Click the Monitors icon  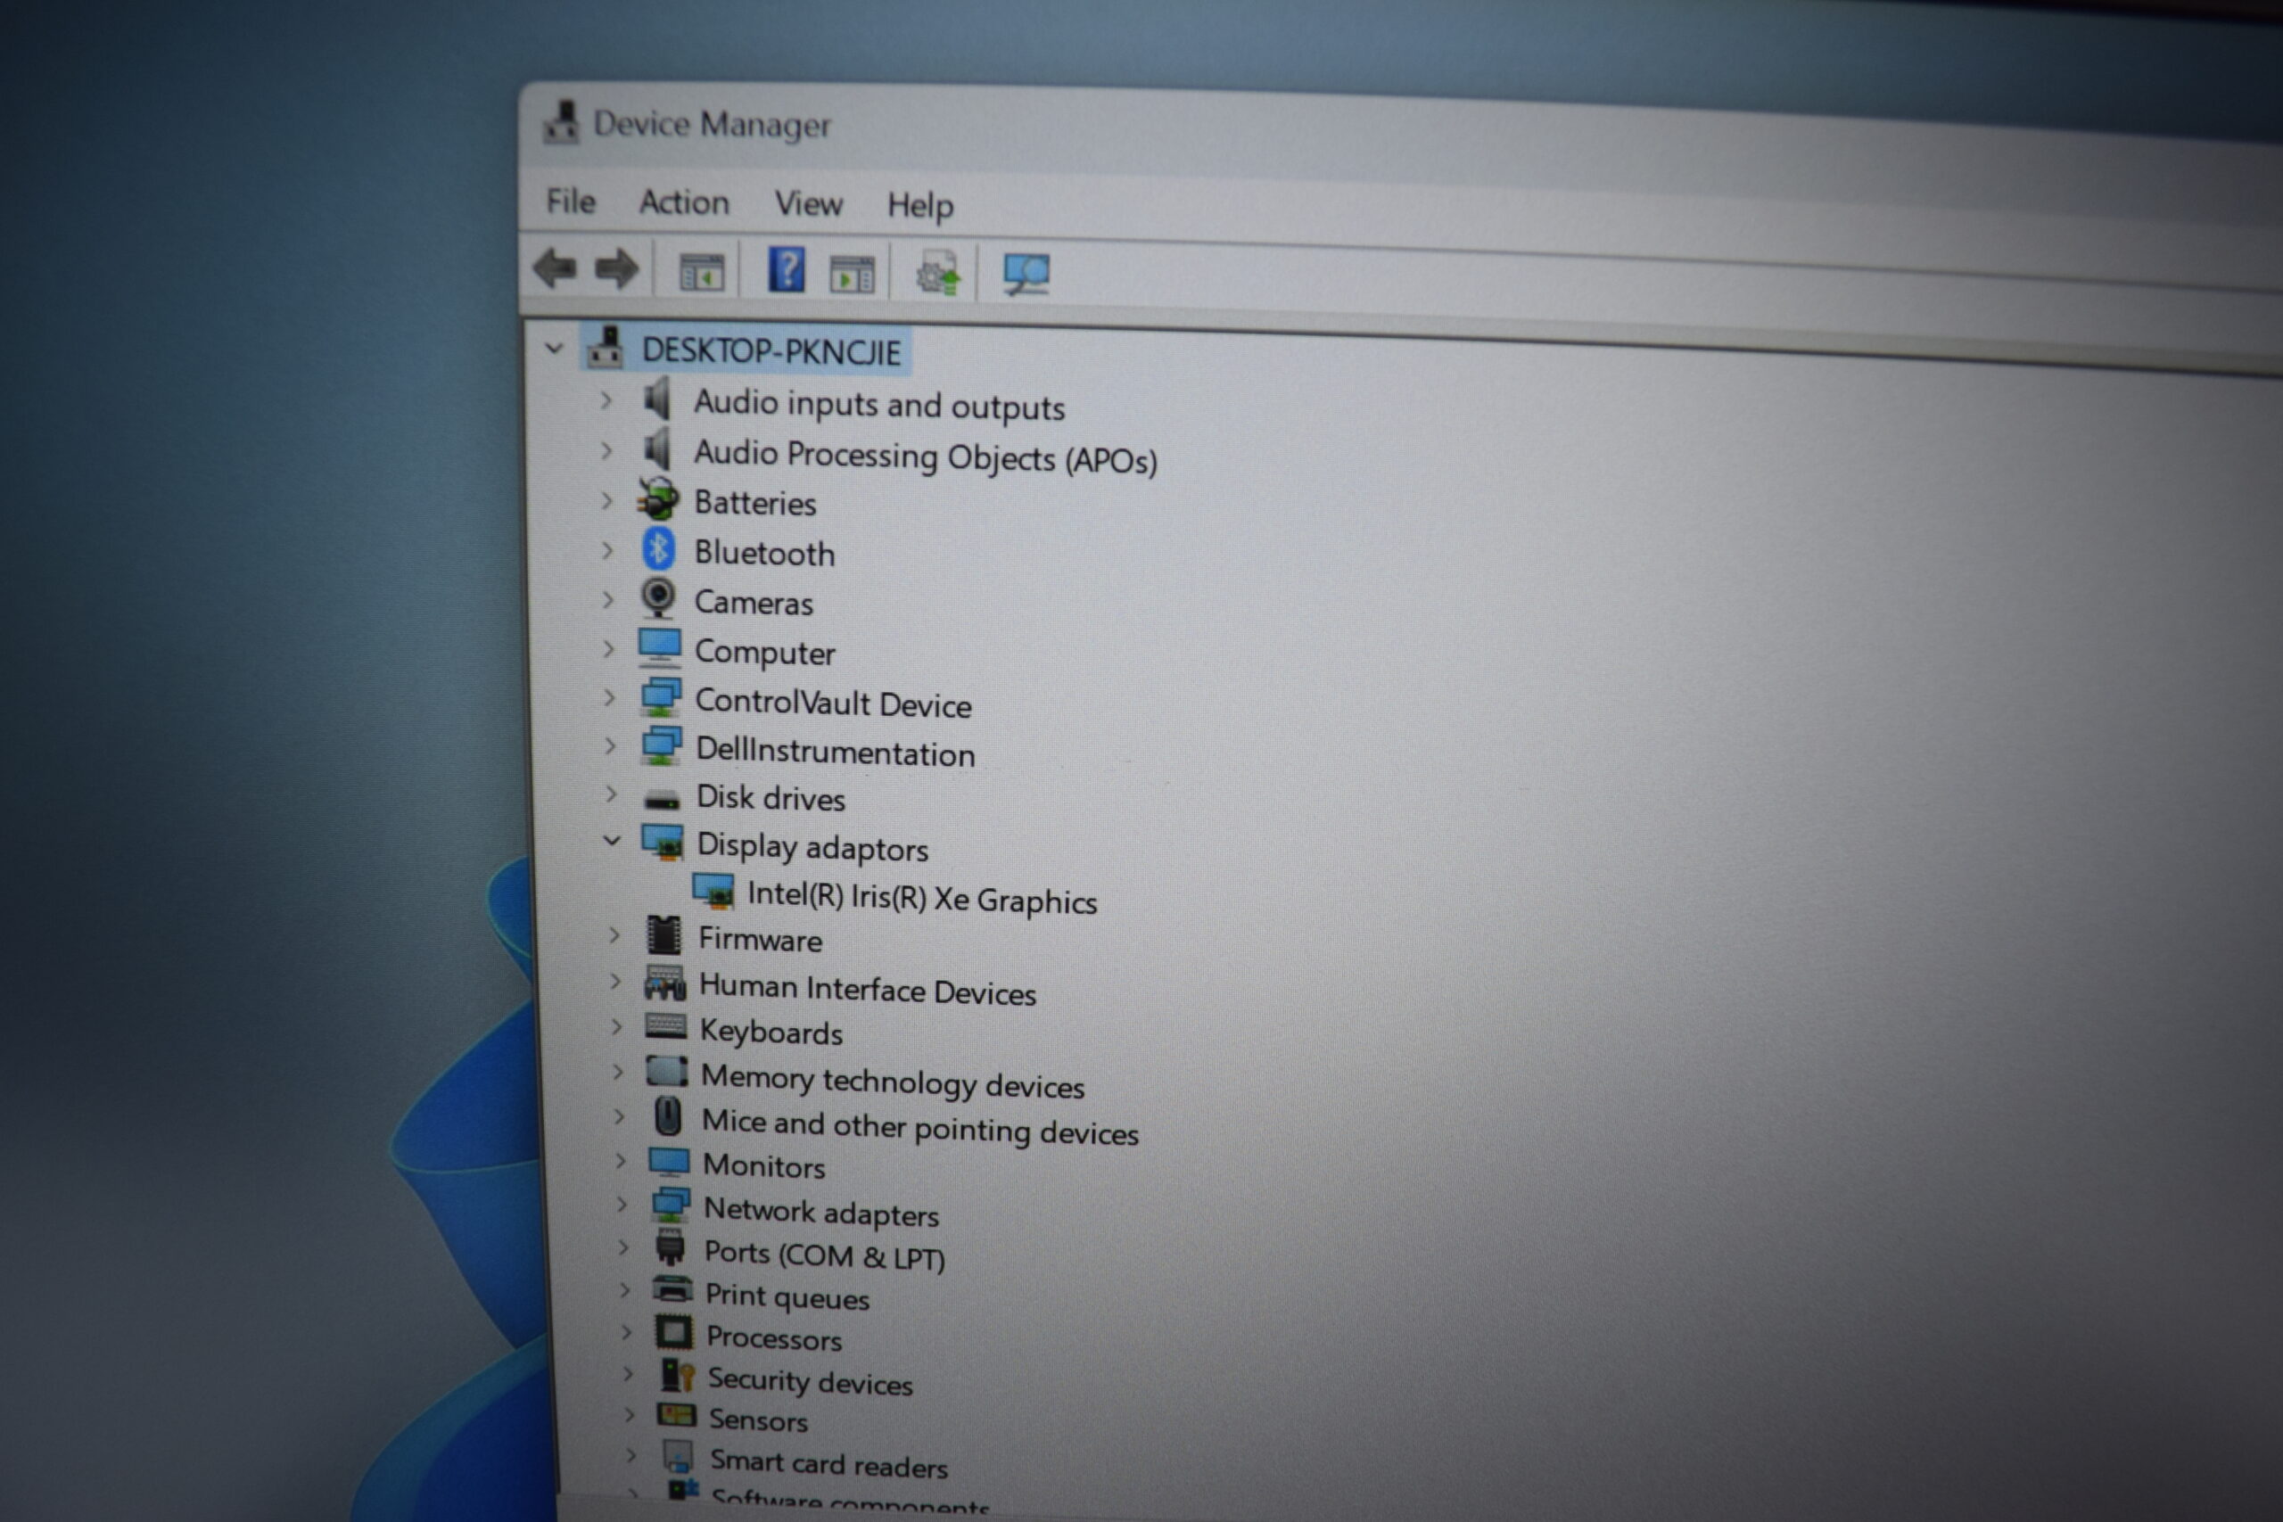(670, 1162)
